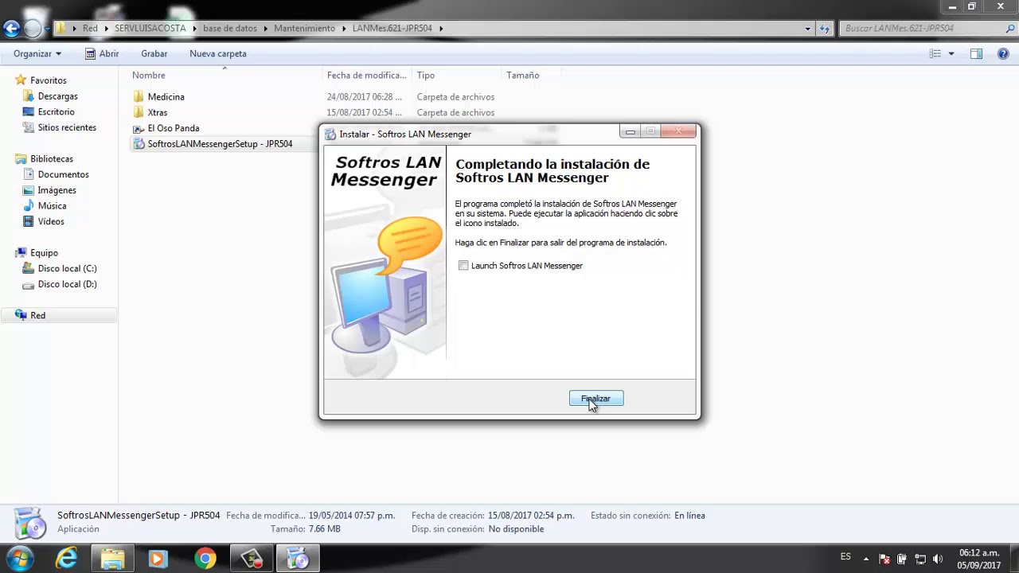The width and height of the screenshot is (1019, 573).
Task: Click Abrir in Explorer toolbar
Action: pos(102,53)
